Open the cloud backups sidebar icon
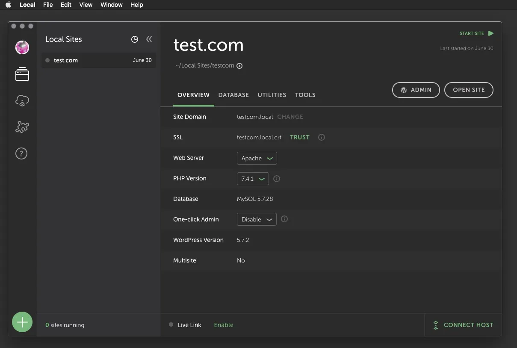Image resolution: width=517 pixels, height=348 pixels. click(x=22, y=100)
